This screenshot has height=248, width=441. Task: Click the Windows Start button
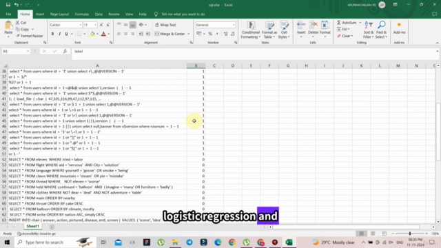click(x=7, y=242)
